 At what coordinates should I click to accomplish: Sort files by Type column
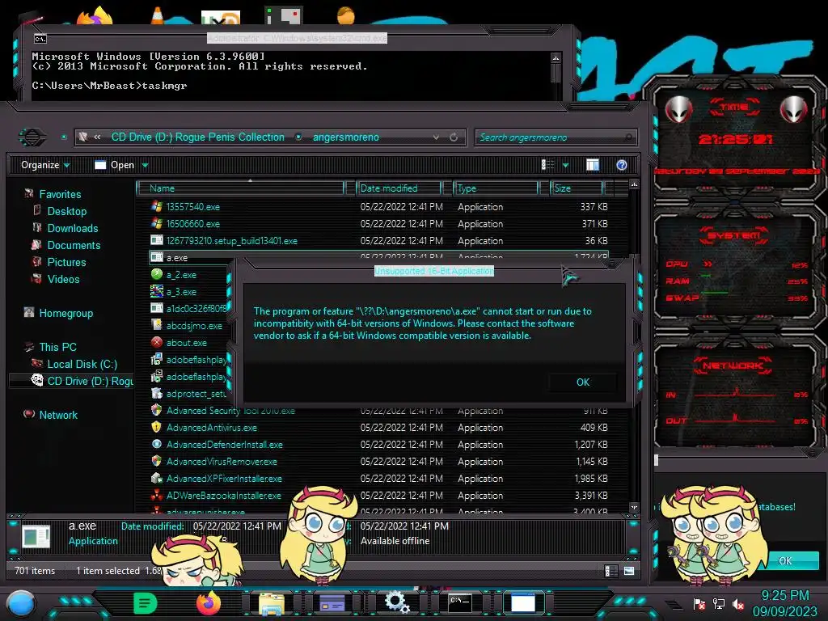tap(496, 188)
